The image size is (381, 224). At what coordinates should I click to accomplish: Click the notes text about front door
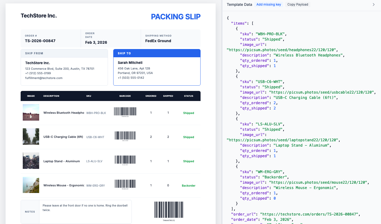[x=85, y=208]
